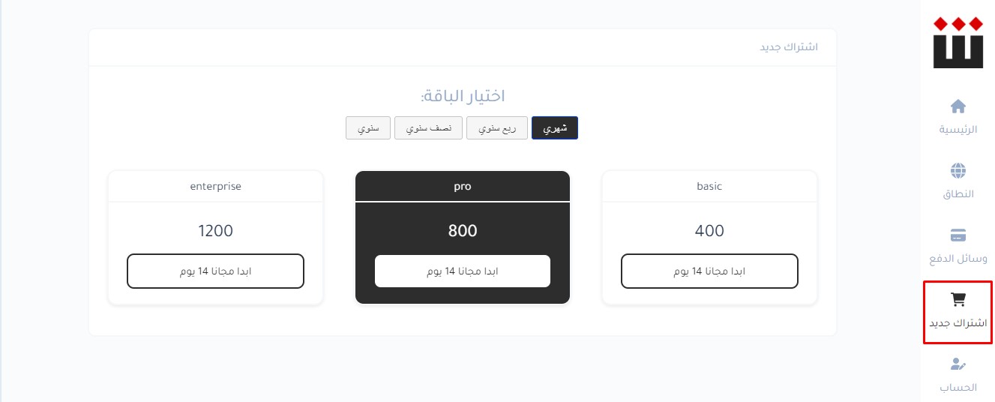This screenshot has height=402, width=995.
Task: Open the domain globe icon
Action: (x=958, y=170)
